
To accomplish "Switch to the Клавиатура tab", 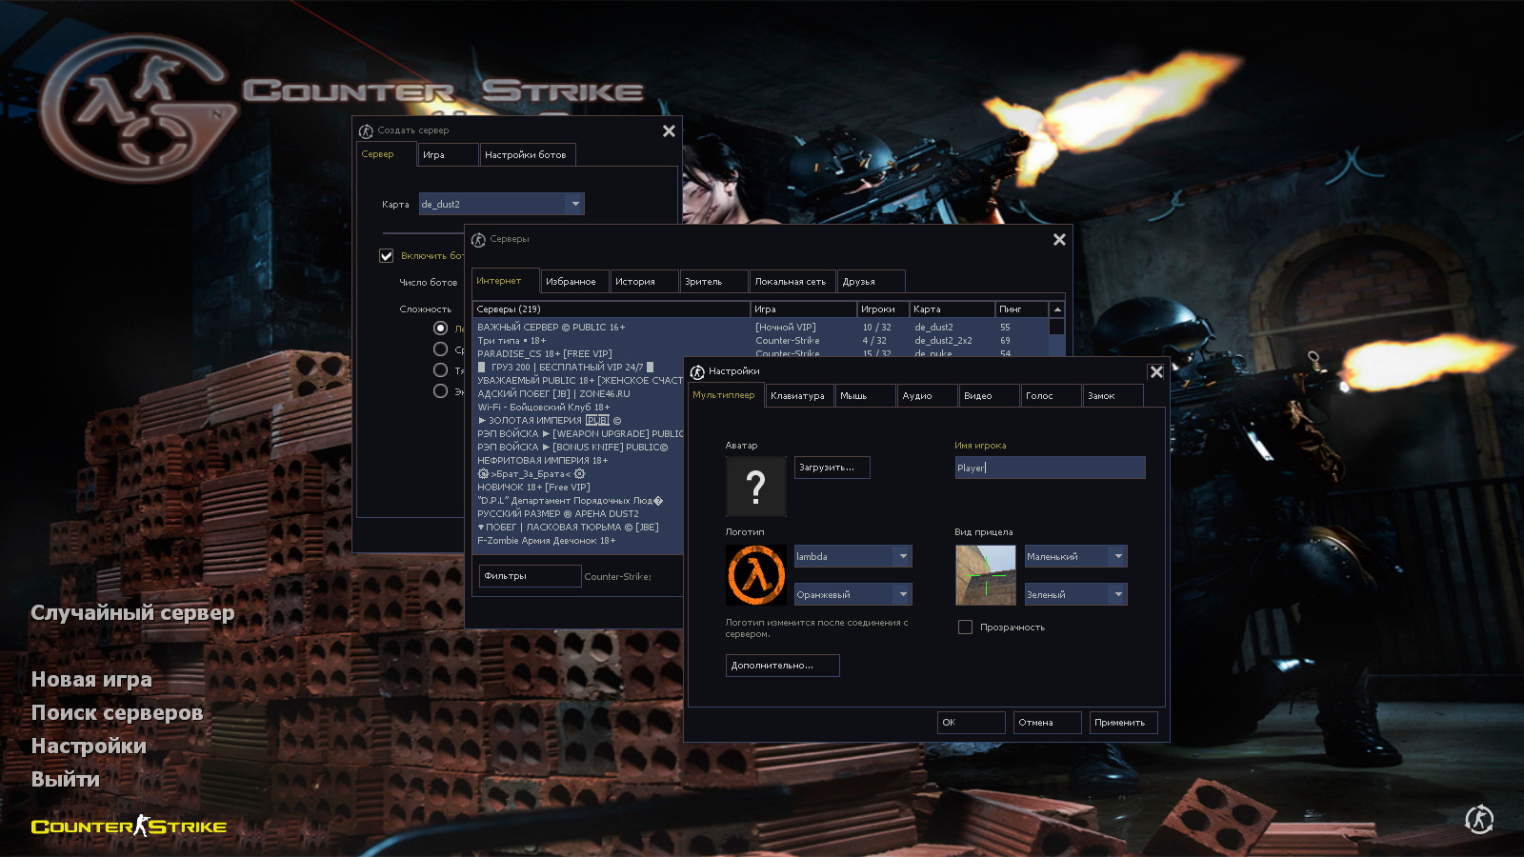I will (797, 396).
